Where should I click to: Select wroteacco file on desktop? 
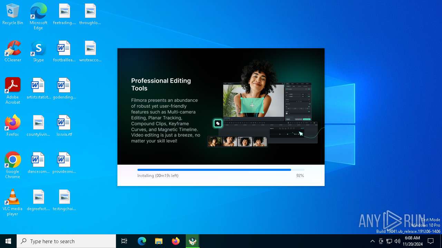(x=90, y=52)
